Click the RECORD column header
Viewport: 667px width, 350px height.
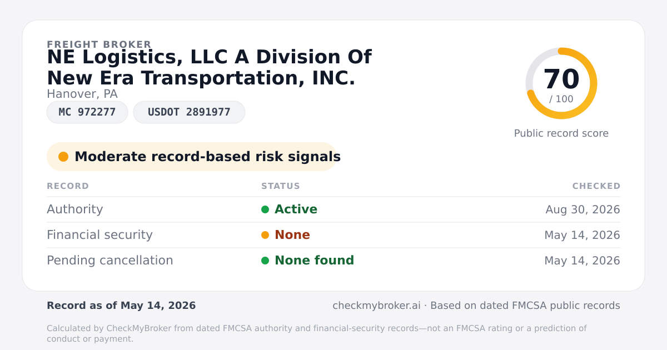[x=68, y=186]
